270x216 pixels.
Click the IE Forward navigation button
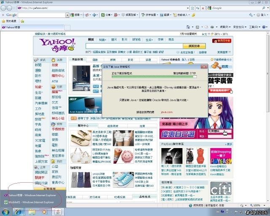[9, 8]
